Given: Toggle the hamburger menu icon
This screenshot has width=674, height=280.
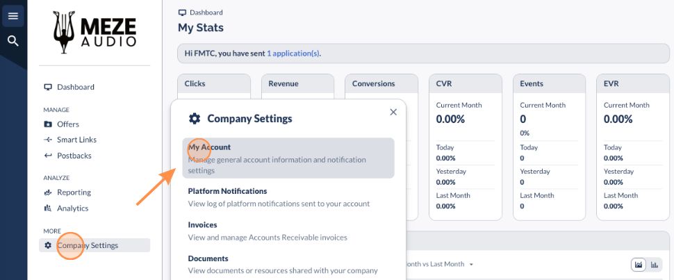Looking at the screenshot, I should click(13, 16).
